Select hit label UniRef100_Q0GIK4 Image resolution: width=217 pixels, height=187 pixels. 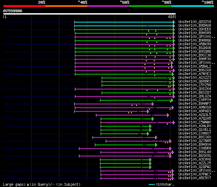pyautogui.click(x=195, y=89)
